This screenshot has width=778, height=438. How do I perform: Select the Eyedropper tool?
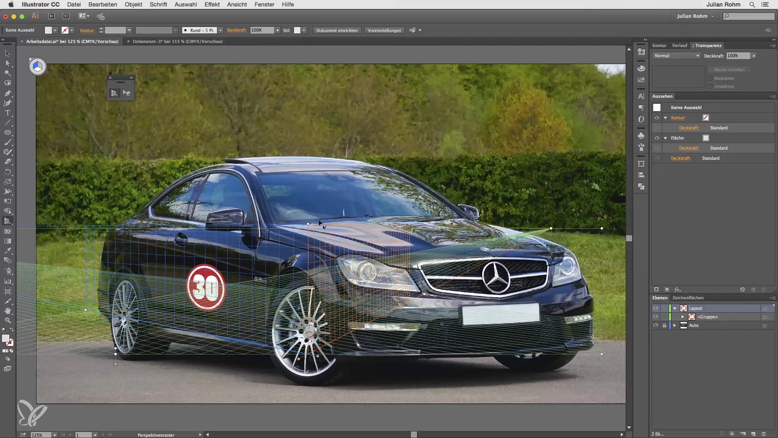click(8, 251)
